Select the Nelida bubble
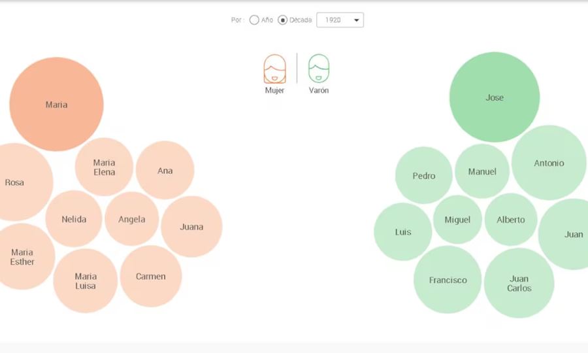The height and width of the screenshot is (353, 588). click(74, 219)
